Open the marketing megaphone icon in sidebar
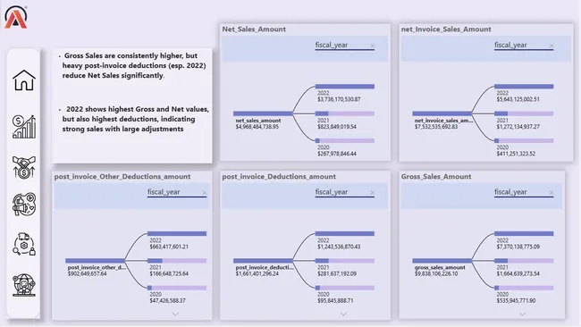The image size is (581, 327). [x=24, y=204]
